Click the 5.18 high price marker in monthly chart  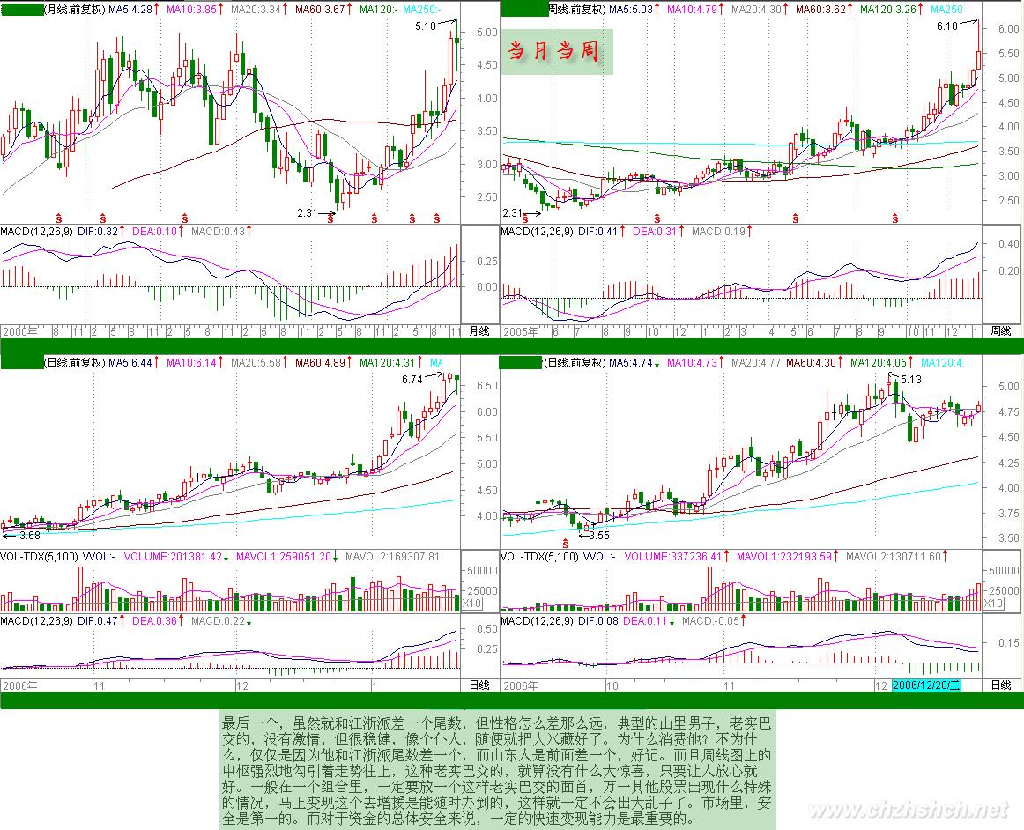pos(426,27)
